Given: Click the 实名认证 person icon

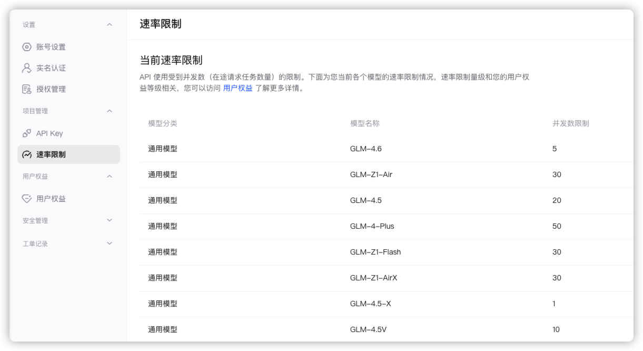Looking at the screenshot, I should [27, 68].
